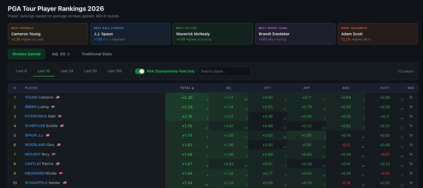The height and width of the screenshot is (188, 423).
Task: Click the -0.14 PUTT value for Højgaard
Action: click(x=385, y=173)
